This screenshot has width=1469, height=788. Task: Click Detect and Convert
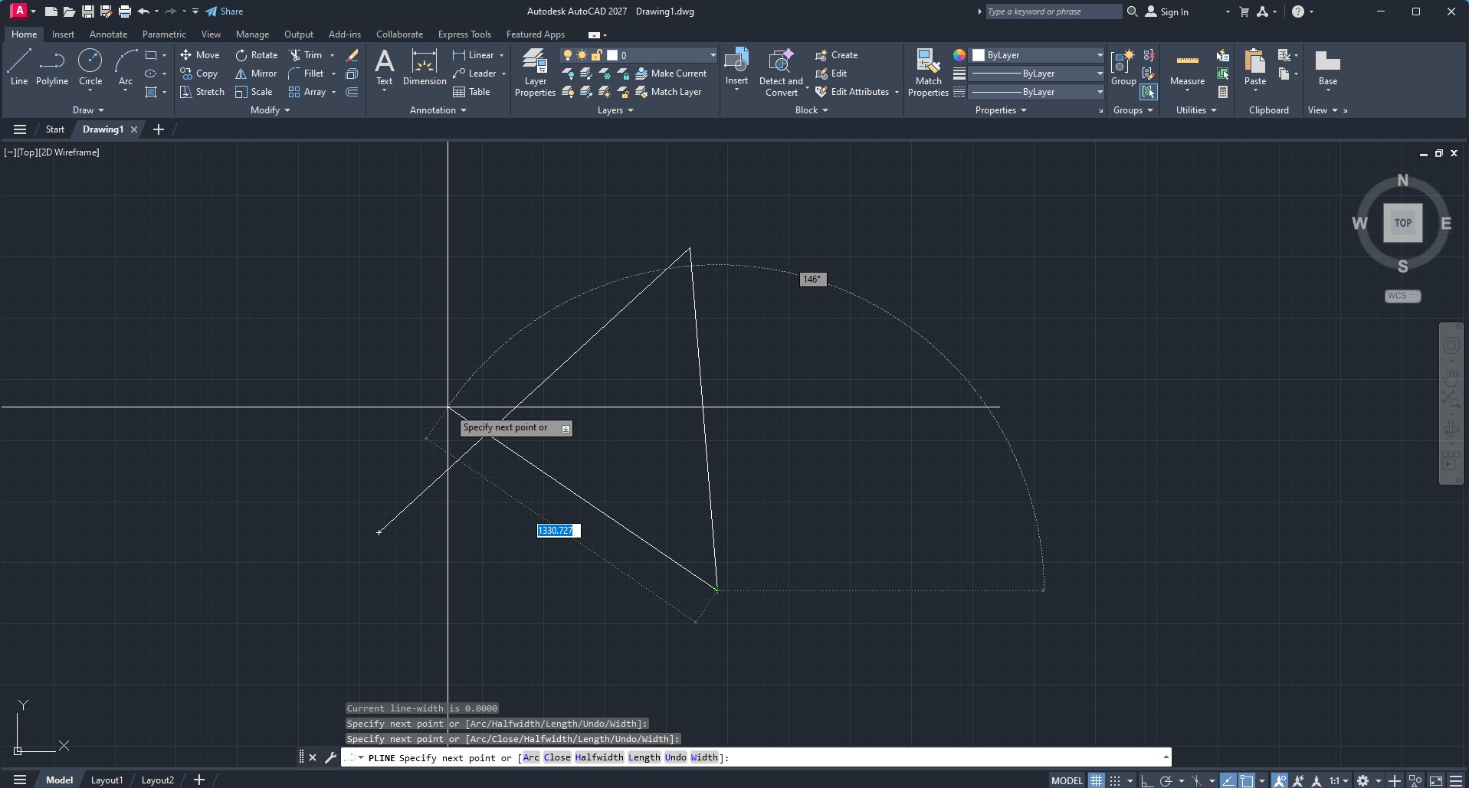tap(781, 73)
